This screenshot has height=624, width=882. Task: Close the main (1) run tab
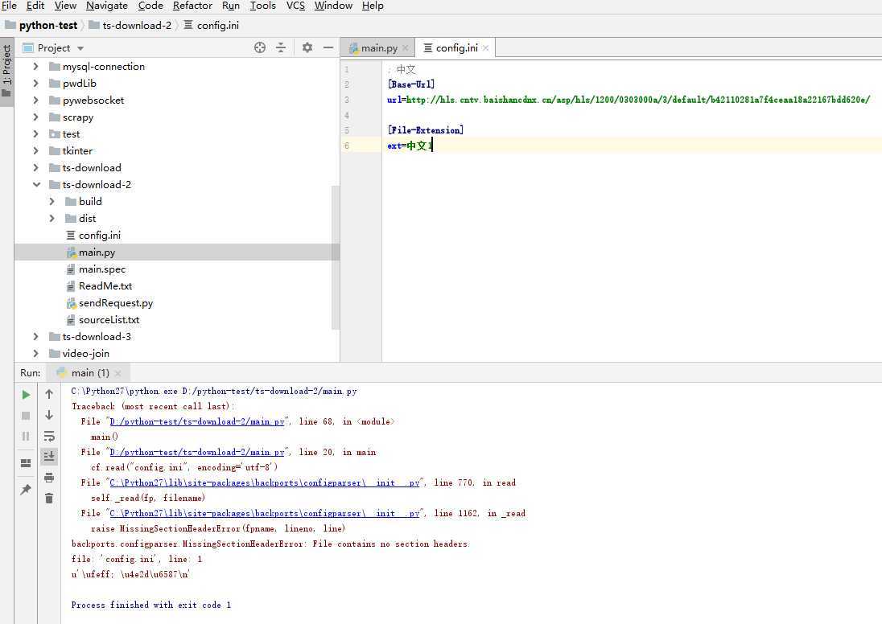tap(117, 373)
